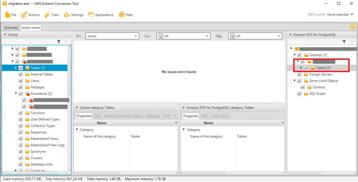Image resolution: width=358 pixels, height=182 pixels.
Task: Click the External Tables folder icon
Action: coord(27,74)
